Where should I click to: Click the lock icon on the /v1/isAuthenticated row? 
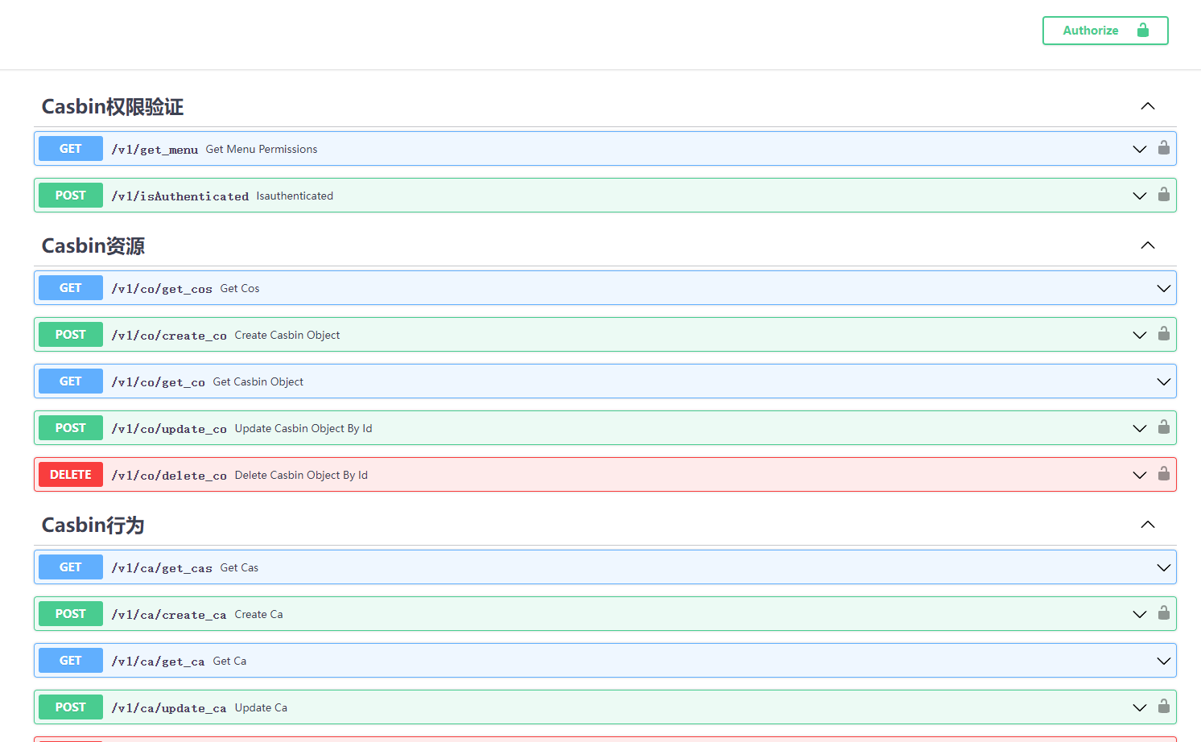point(1164,194)
